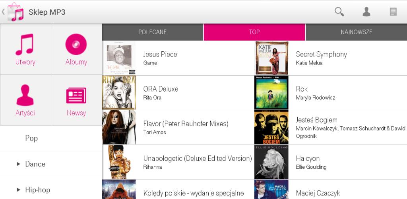
Task: Select the TOP tab
Action: (x=254, y=32)
